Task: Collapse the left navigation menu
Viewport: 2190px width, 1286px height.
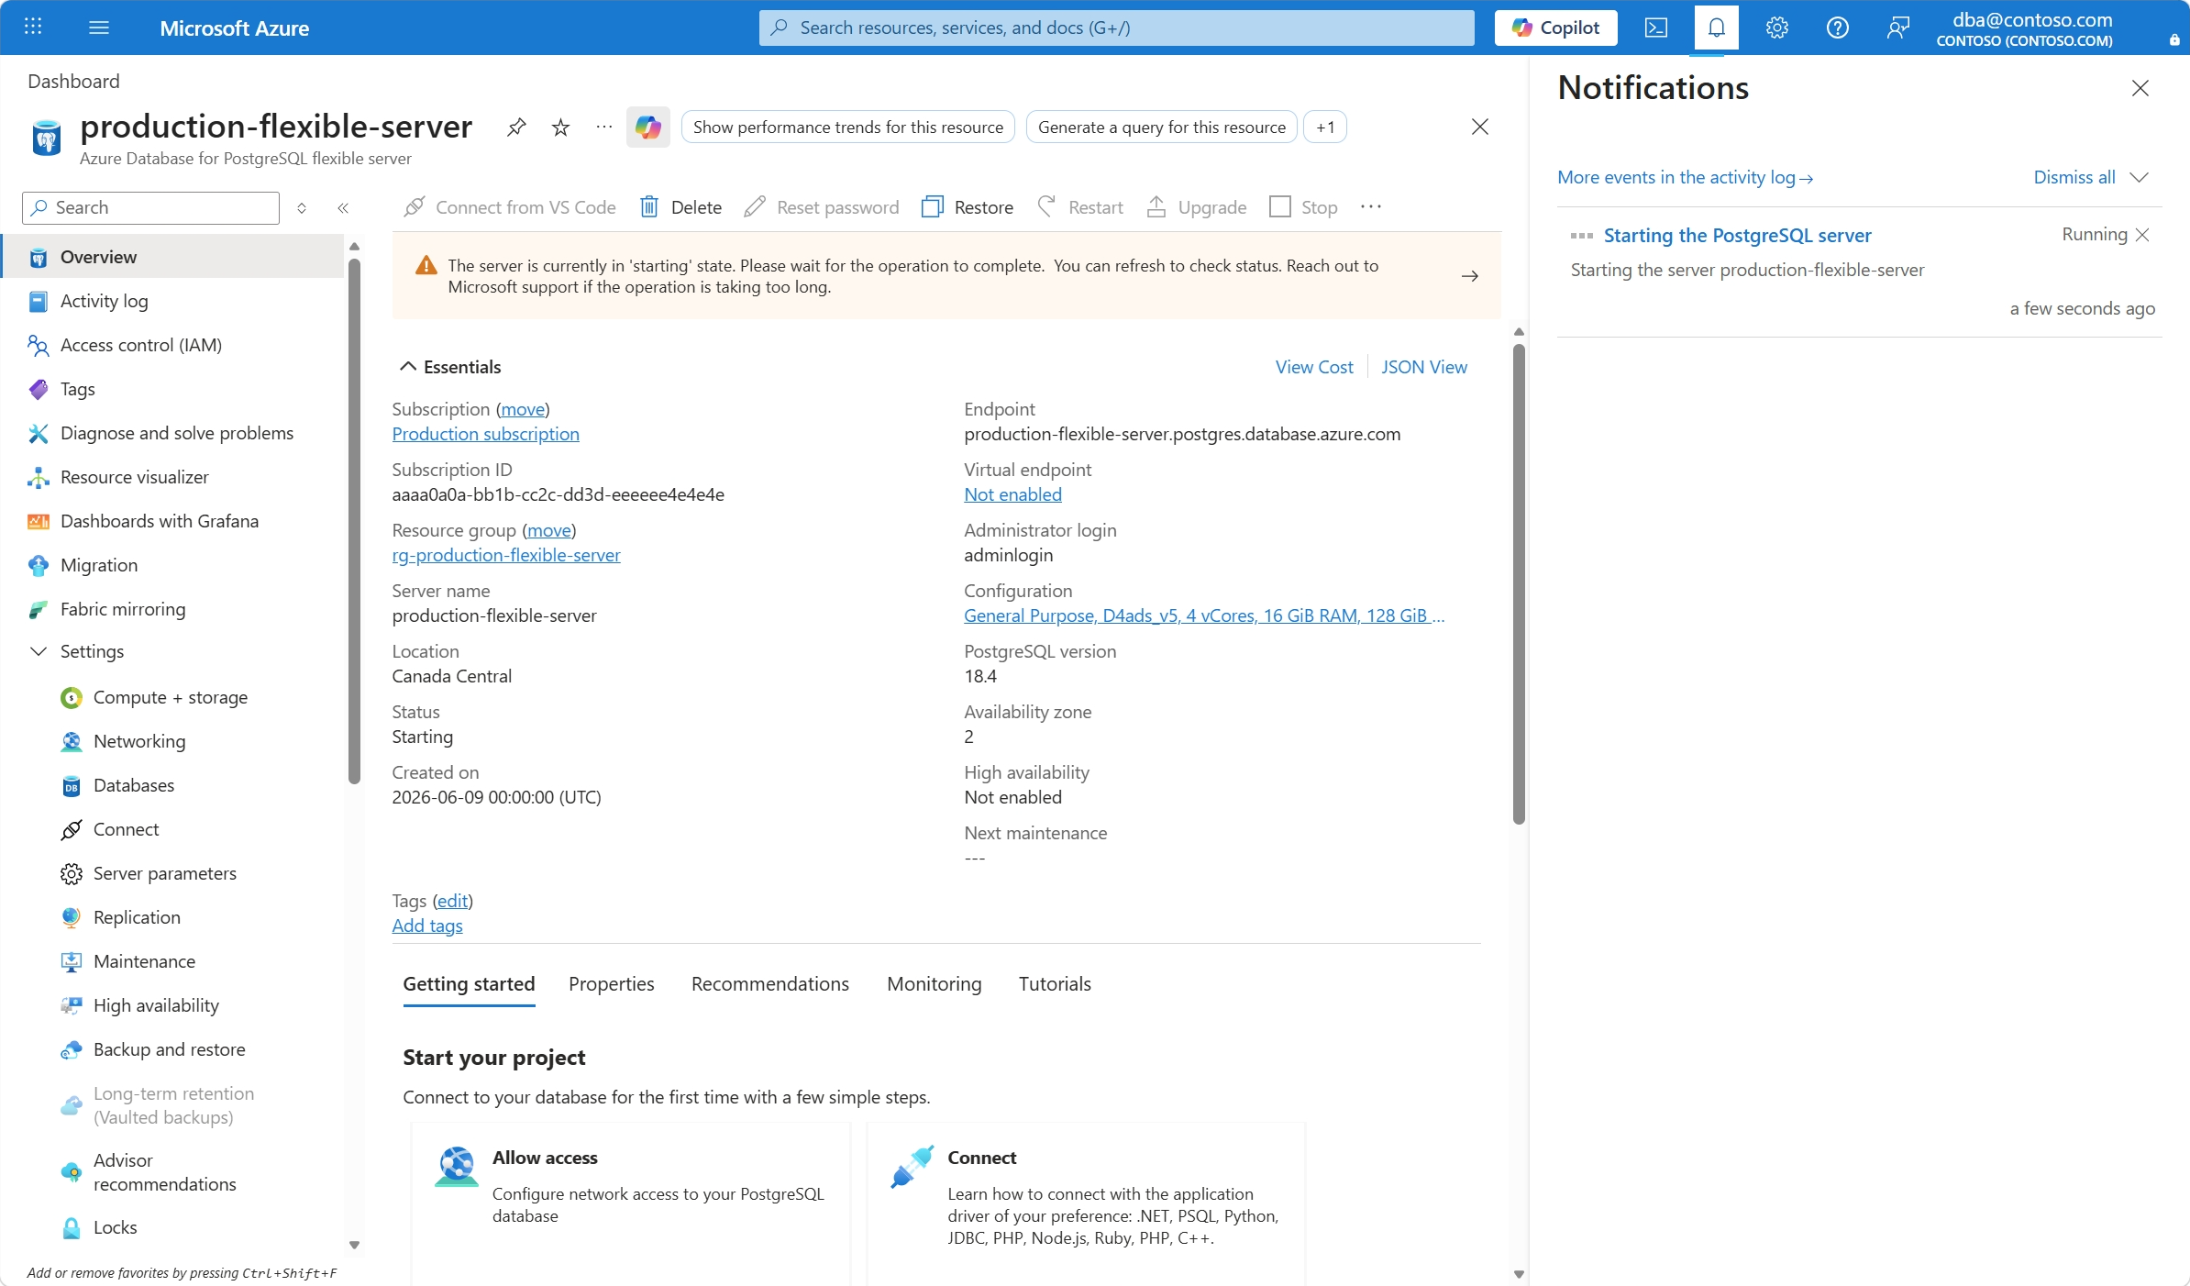Action: 343,208
